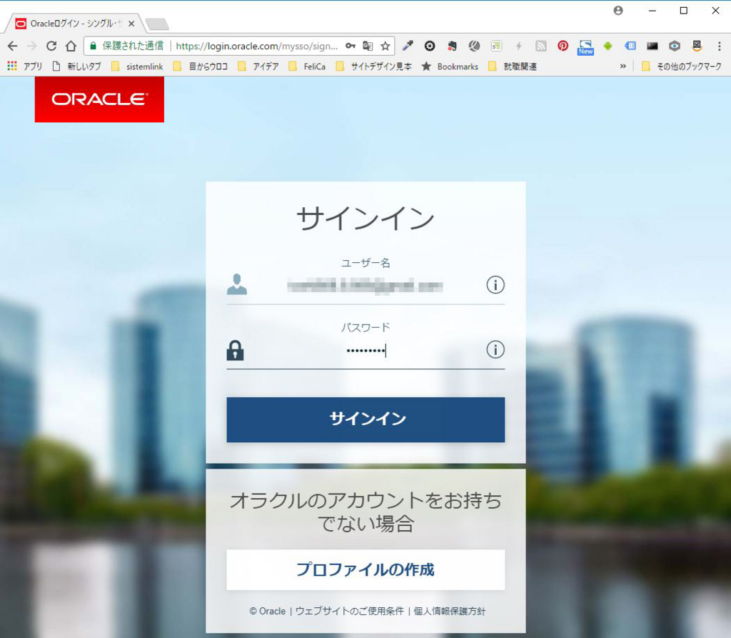Open the green Android extension icon
The image size is (731, 638).
(608, 46)
